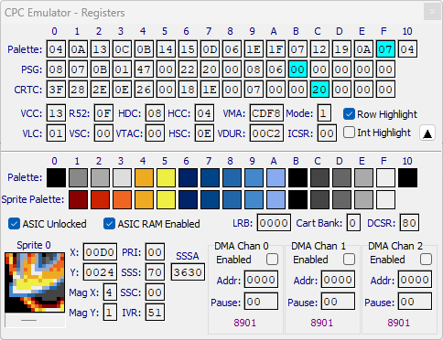
Task: Enable DMA Chan 0 checkbox
Action: click(272, 260)
